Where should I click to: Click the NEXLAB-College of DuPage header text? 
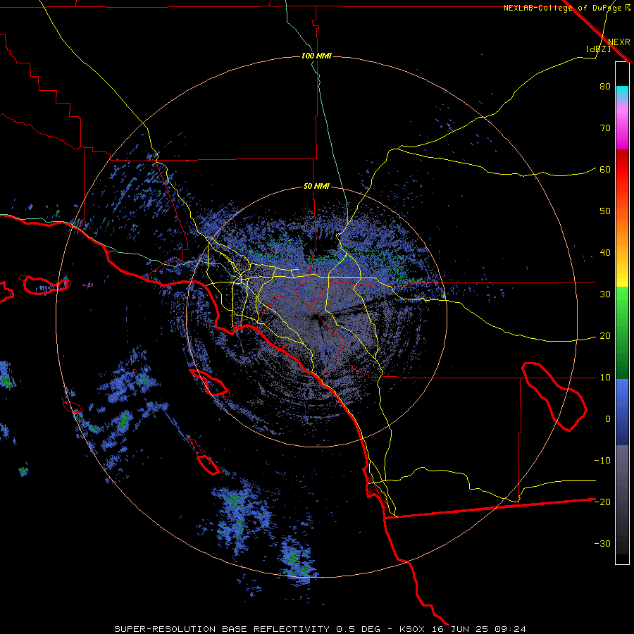[564, 8]
